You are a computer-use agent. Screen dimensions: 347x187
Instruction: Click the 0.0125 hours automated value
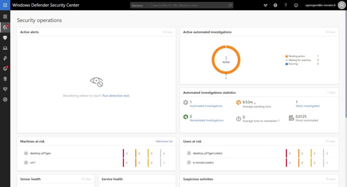301,116
